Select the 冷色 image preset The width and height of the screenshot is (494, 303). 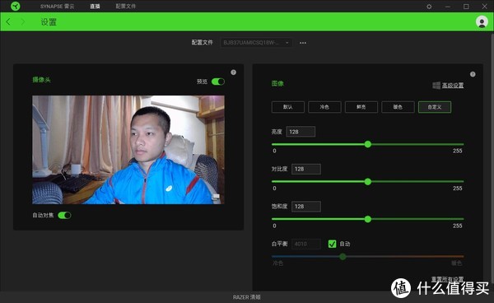(324, 107)
